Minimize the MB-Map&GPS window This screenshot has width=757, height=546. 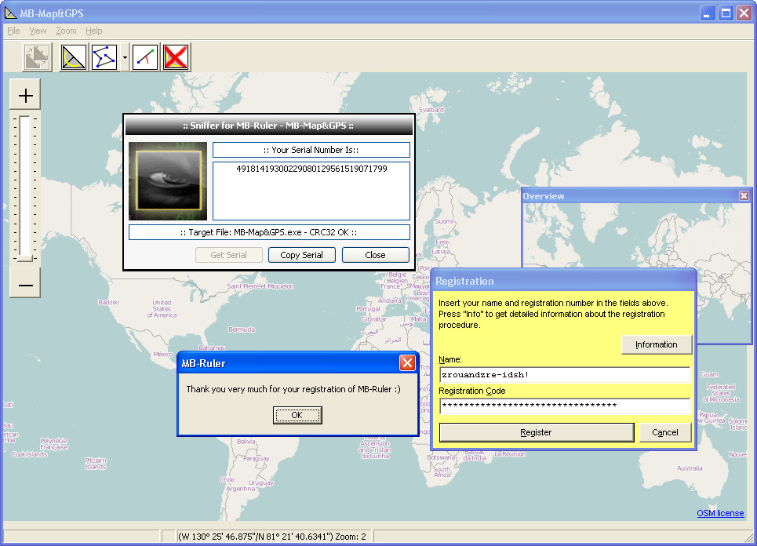pos(708,13)
